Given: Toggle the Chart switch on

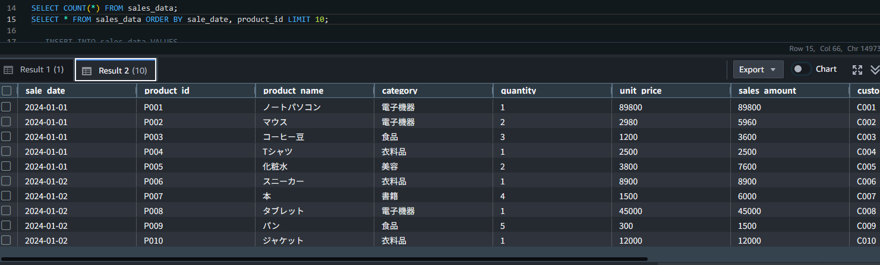Looking at the screenshot, I should pyautogui.click(x=802, y=69).
